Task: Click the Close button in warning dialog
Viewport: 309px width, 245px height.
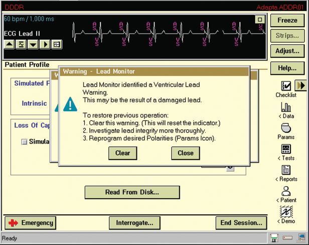Action: click(185, 153)
